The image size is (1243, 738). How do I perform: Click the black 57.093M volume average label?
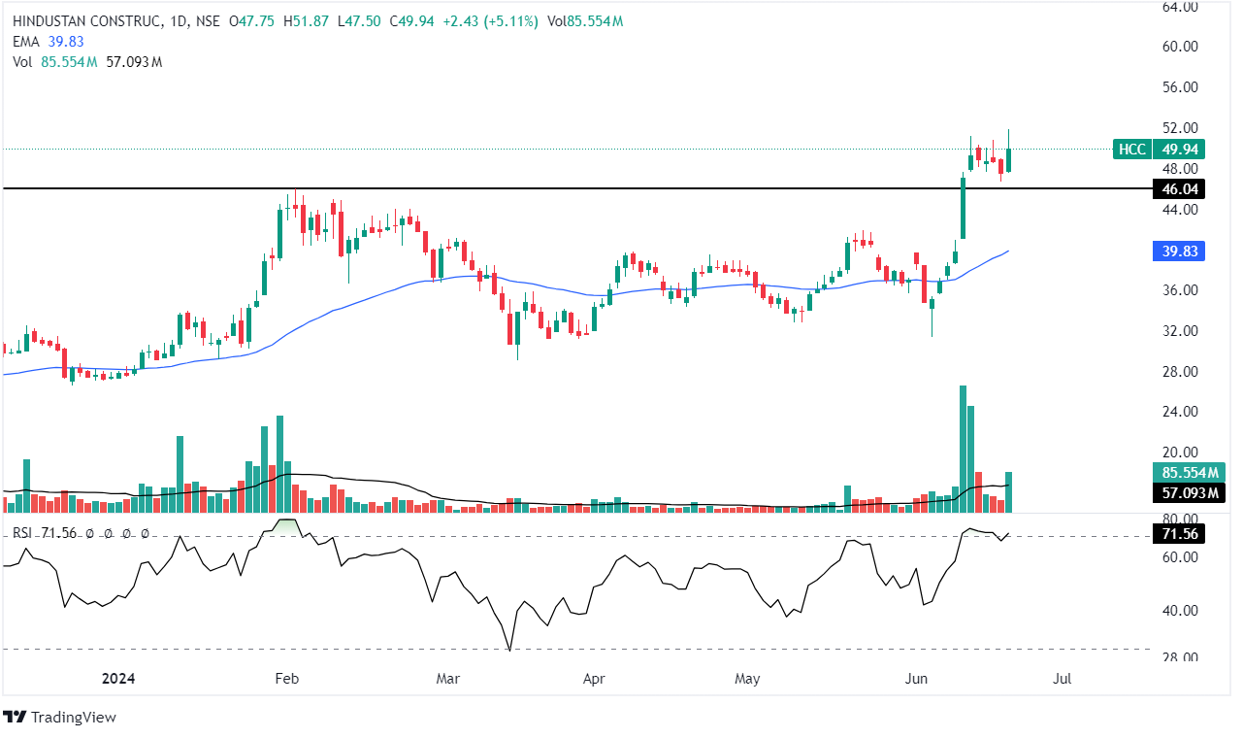pyautogui.click(x=1184, y=493)
